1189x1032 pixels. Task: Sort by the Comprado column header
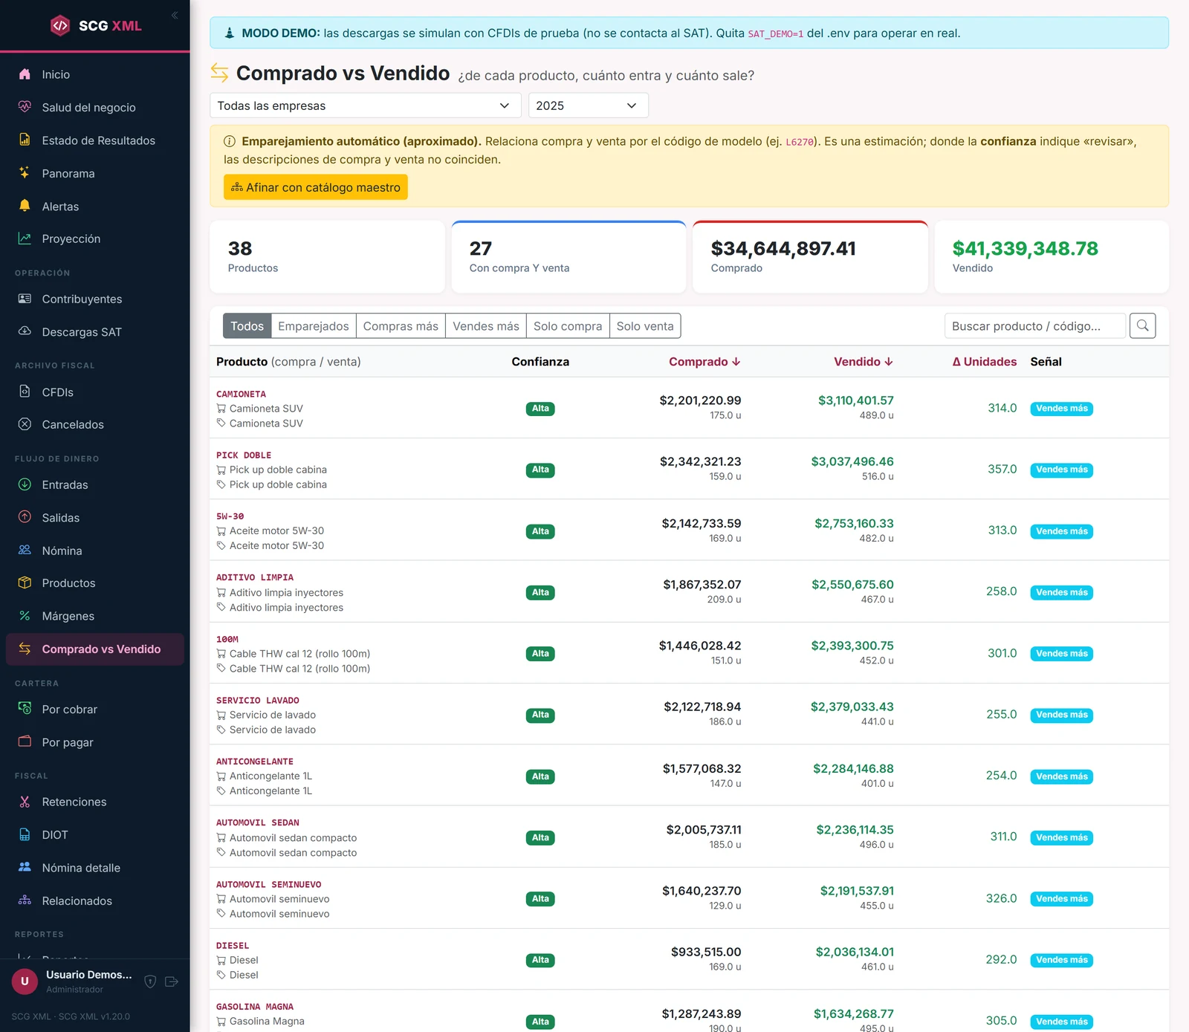tap(704, 362)
